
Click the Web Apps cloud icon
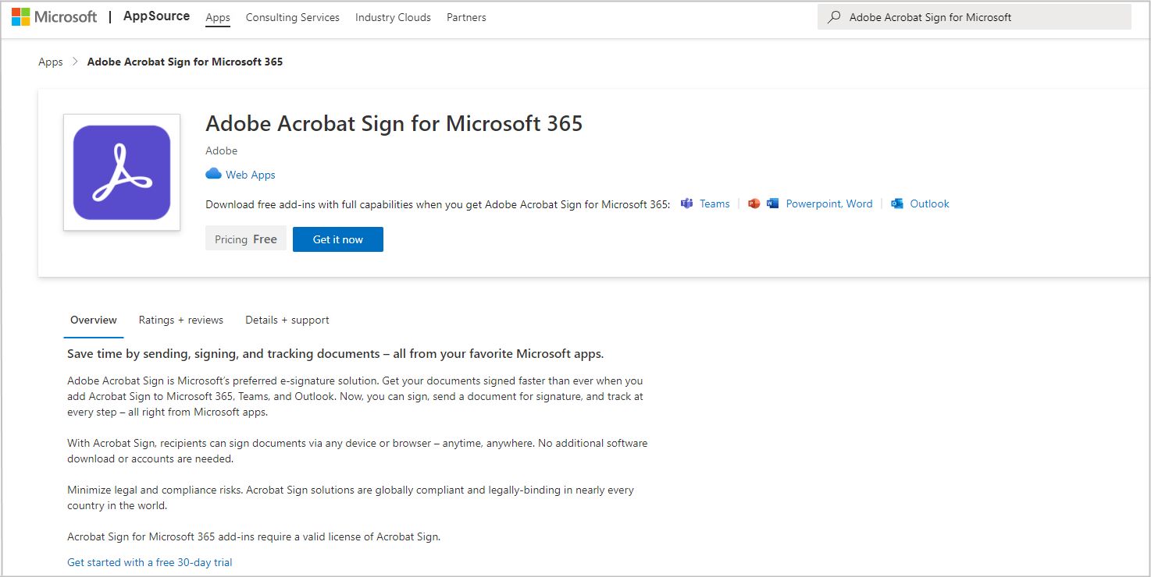point(213,174)
